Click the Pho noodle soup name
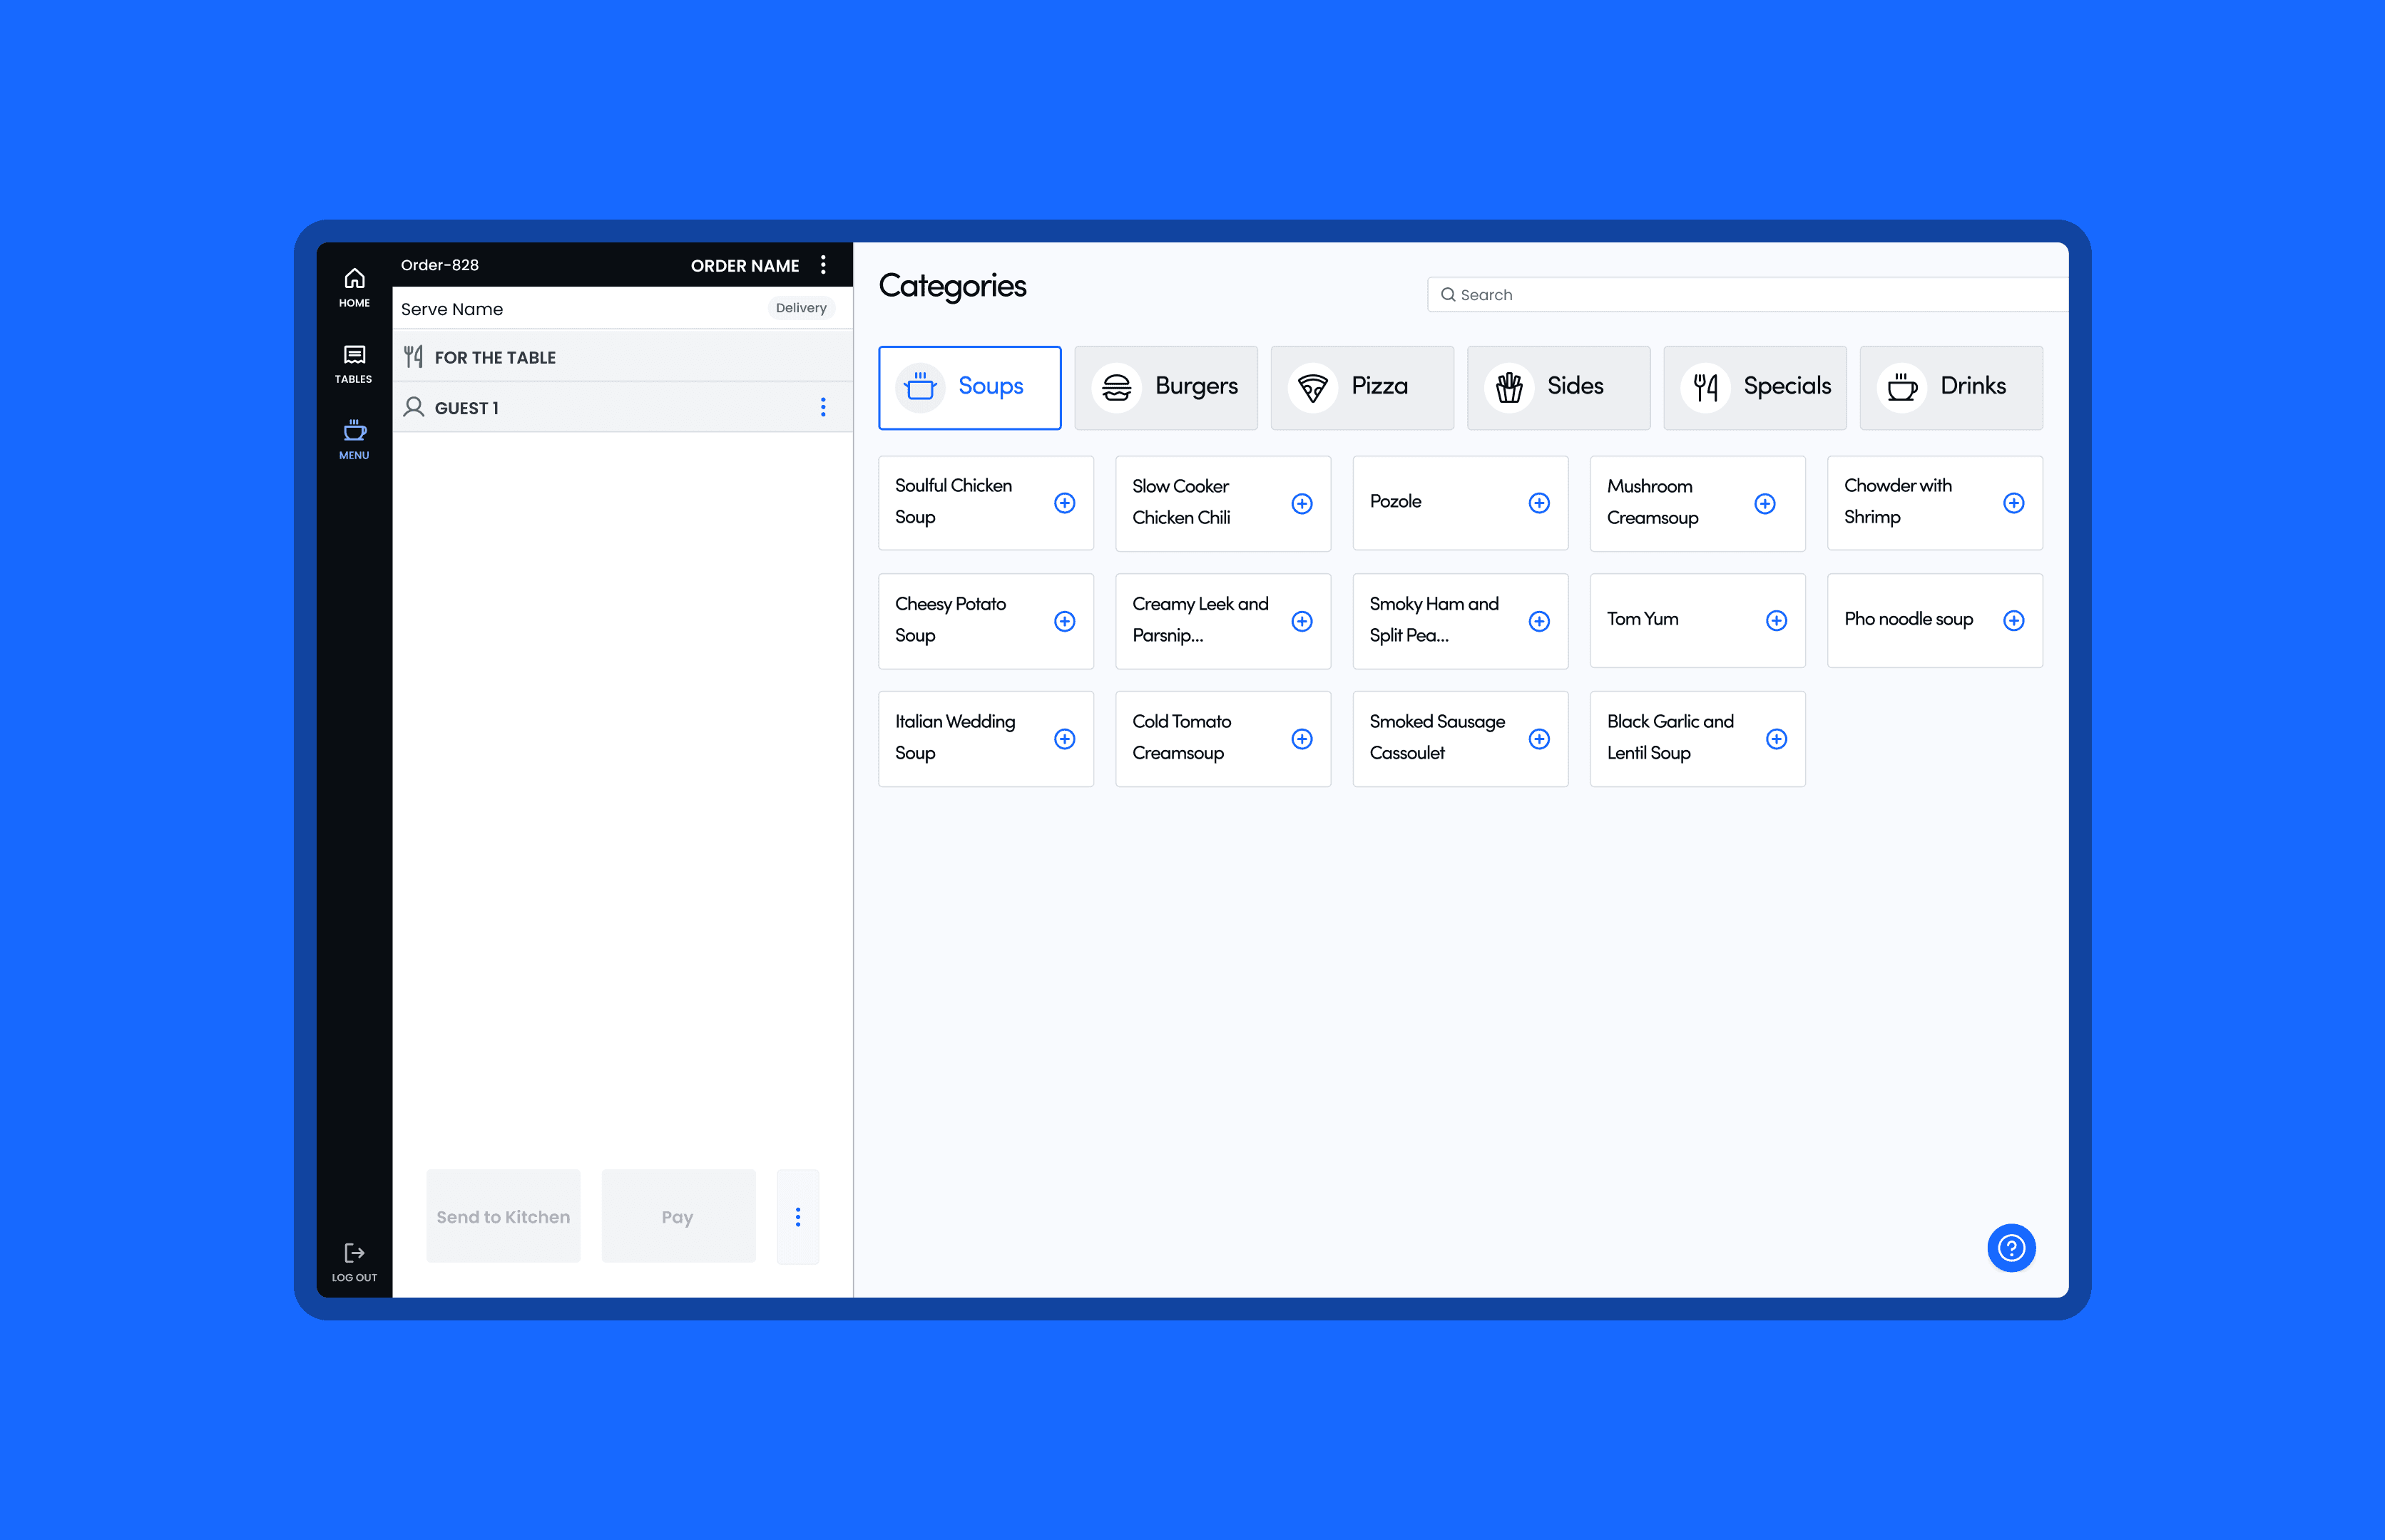 [x=1908, y=619]
